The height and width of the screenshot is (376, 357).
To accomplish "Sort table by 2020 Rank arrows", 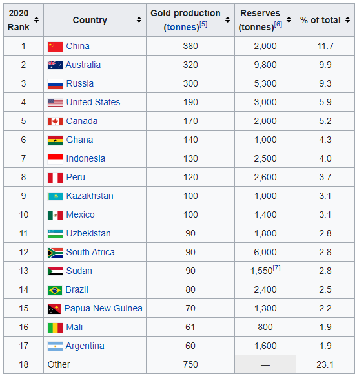I will click(36, 20).
